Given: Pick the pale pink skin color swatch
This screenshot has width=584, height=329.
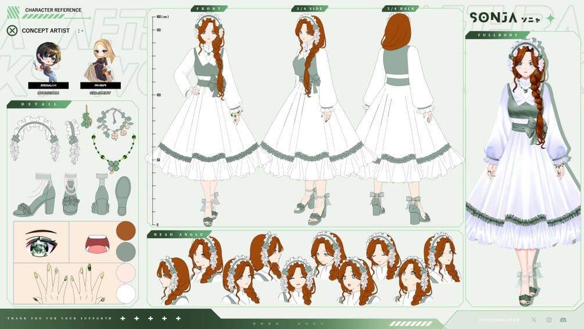Looking at the screenshot, I should coord(126,273).
